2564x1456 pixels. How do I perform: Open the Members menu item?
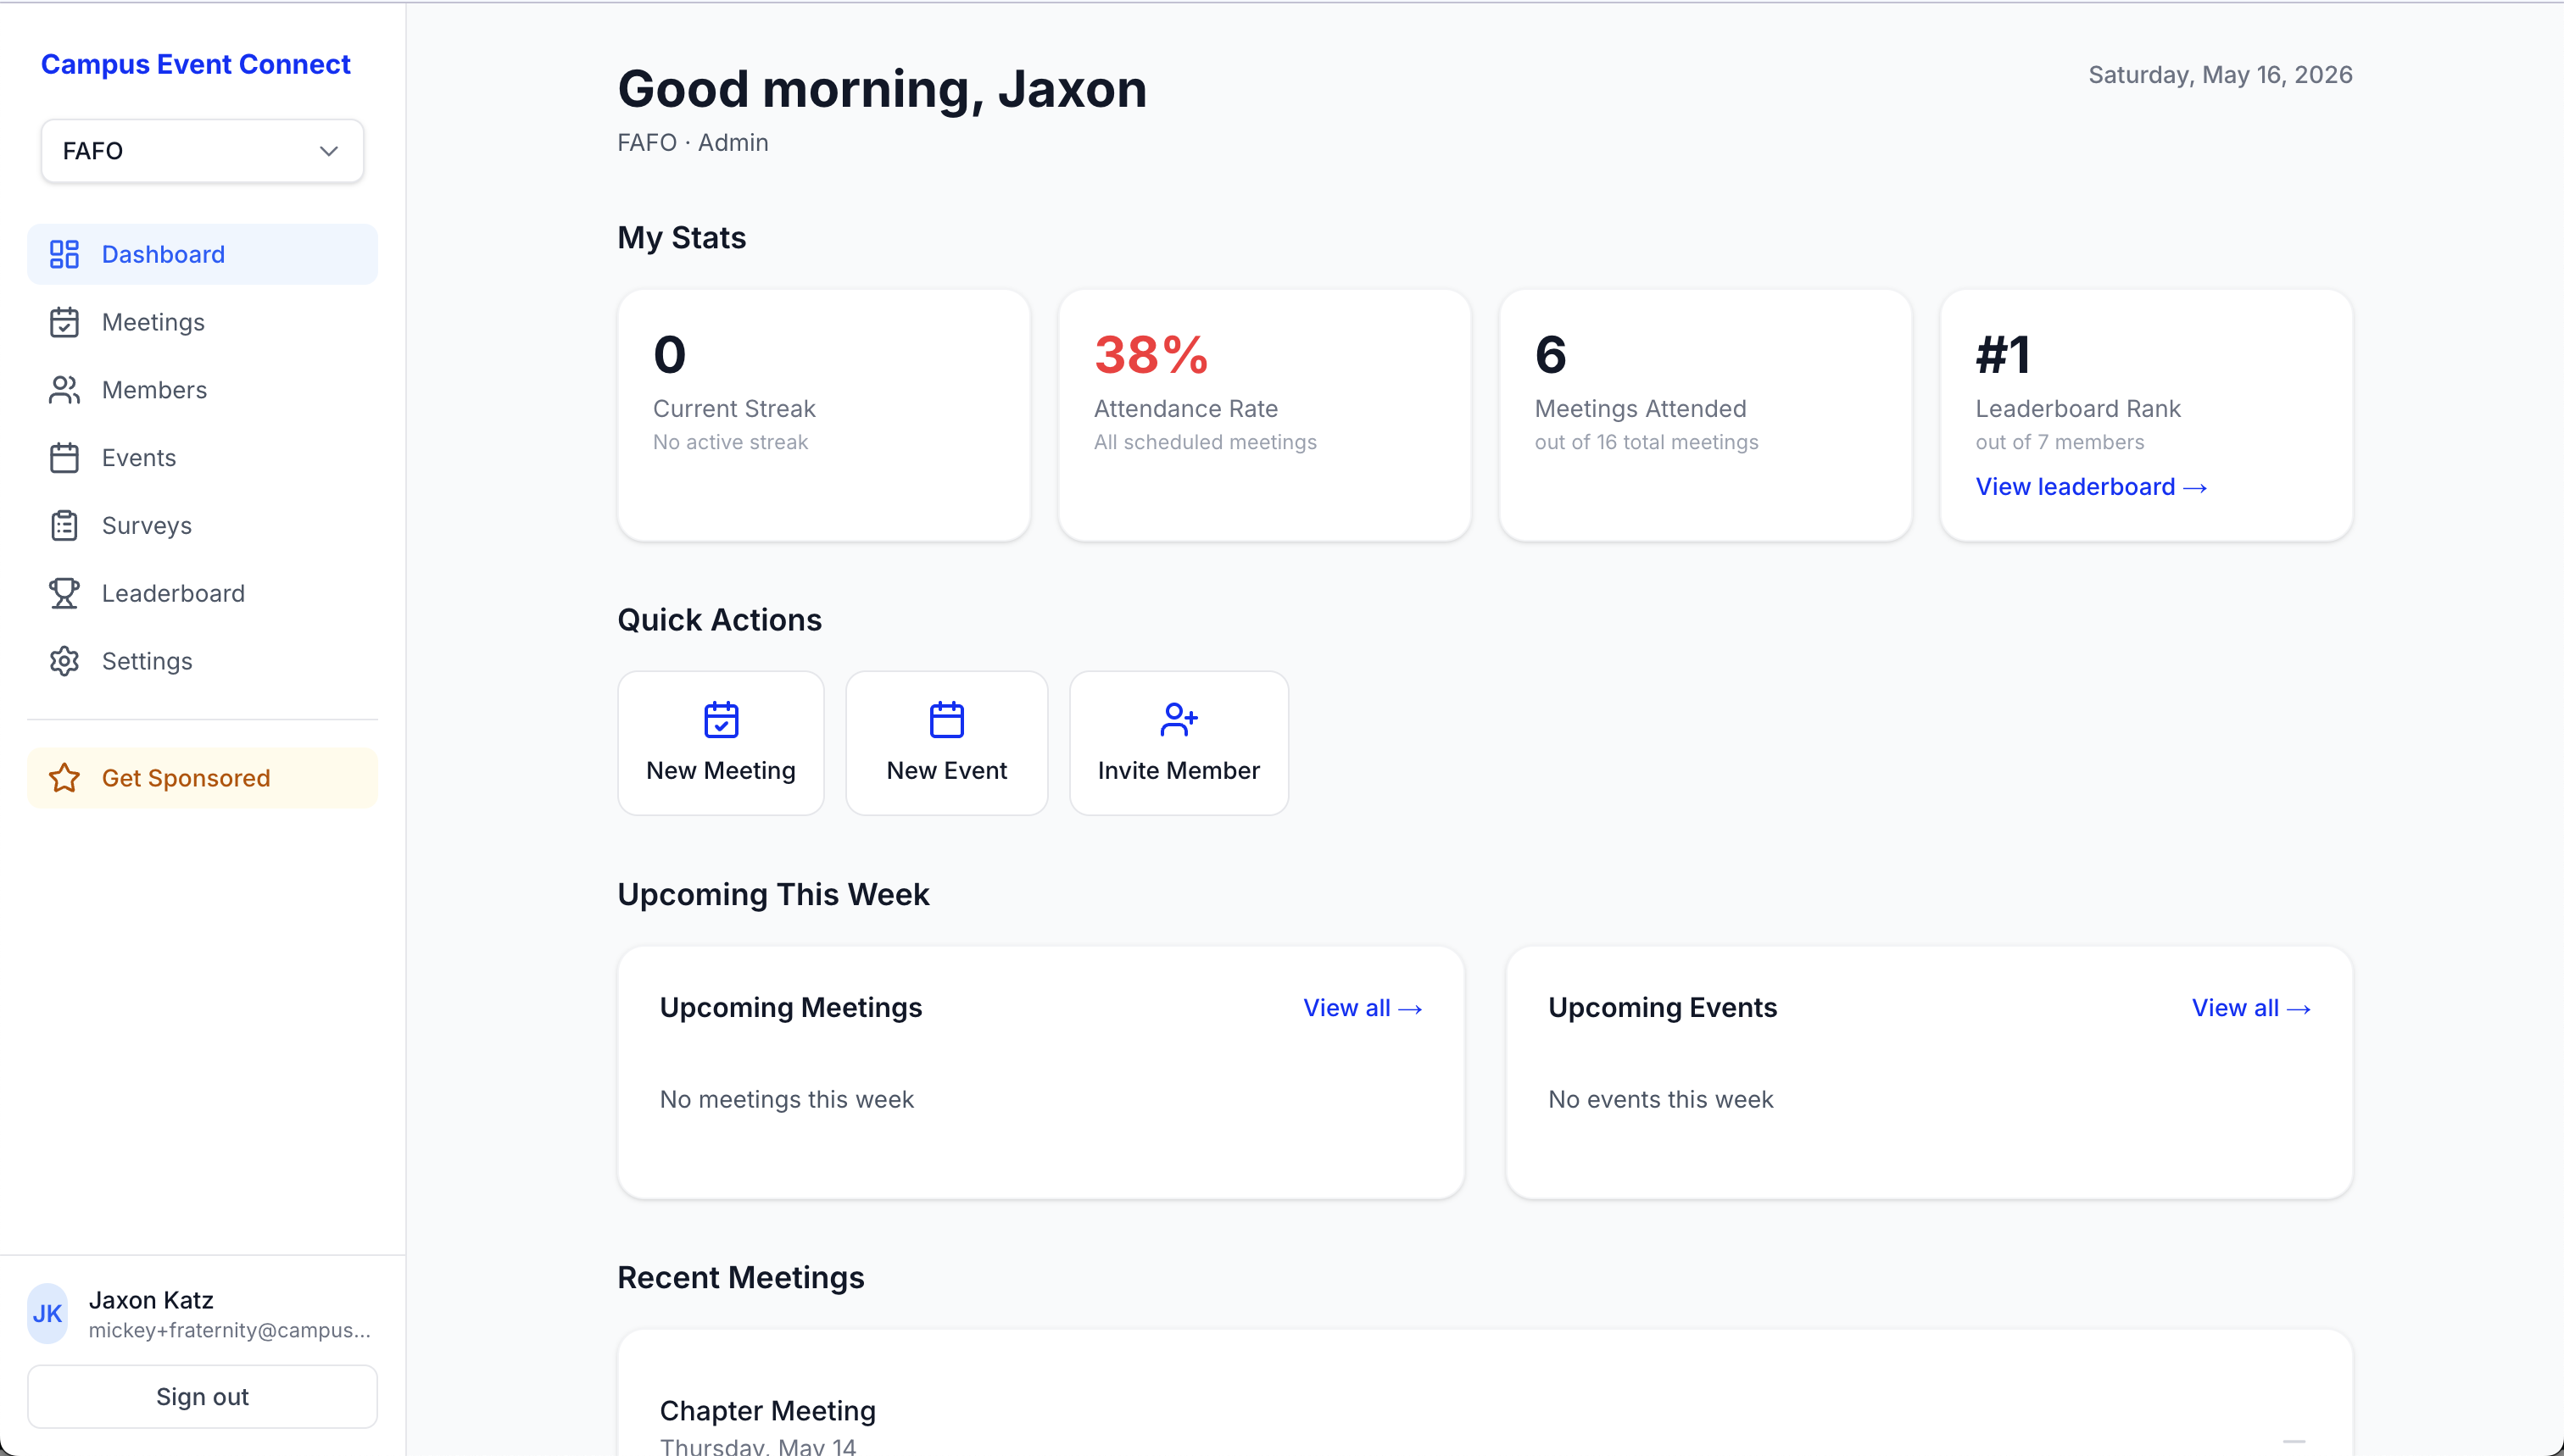click(202, 390)
